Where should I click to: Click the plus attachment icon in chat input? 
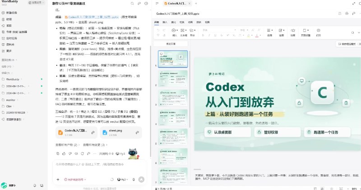pyautogui.click(x=58, y=180)
